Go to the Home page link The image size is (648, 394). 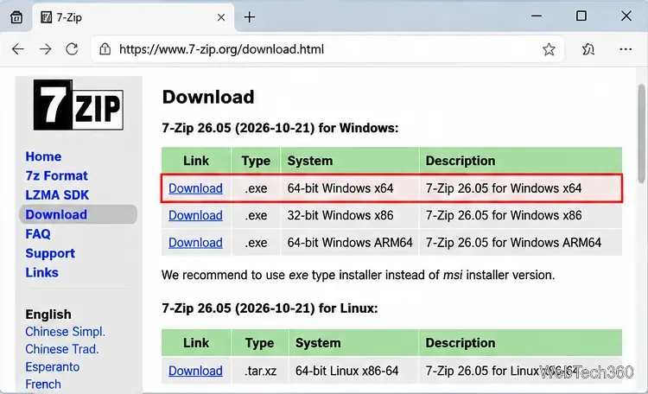[43, 156]
